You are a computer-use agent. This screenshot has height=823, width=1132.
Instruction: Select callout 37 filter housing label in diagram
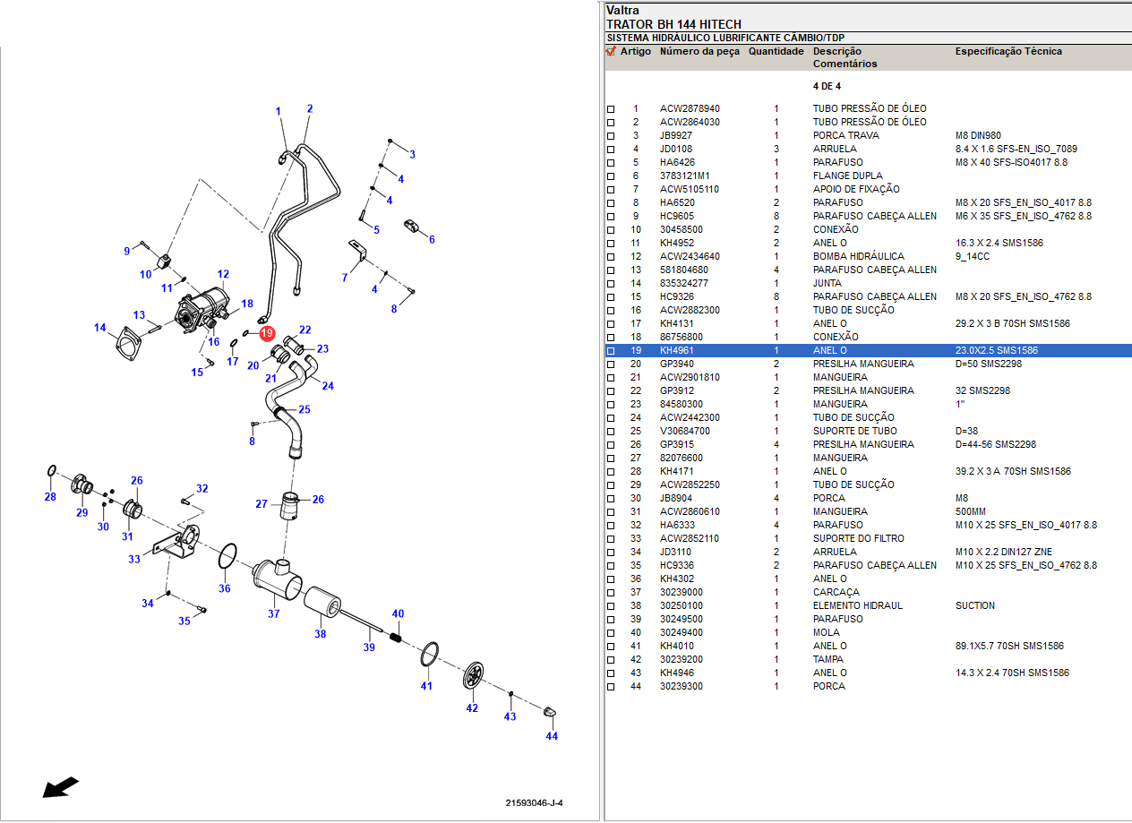pos(273,613)
